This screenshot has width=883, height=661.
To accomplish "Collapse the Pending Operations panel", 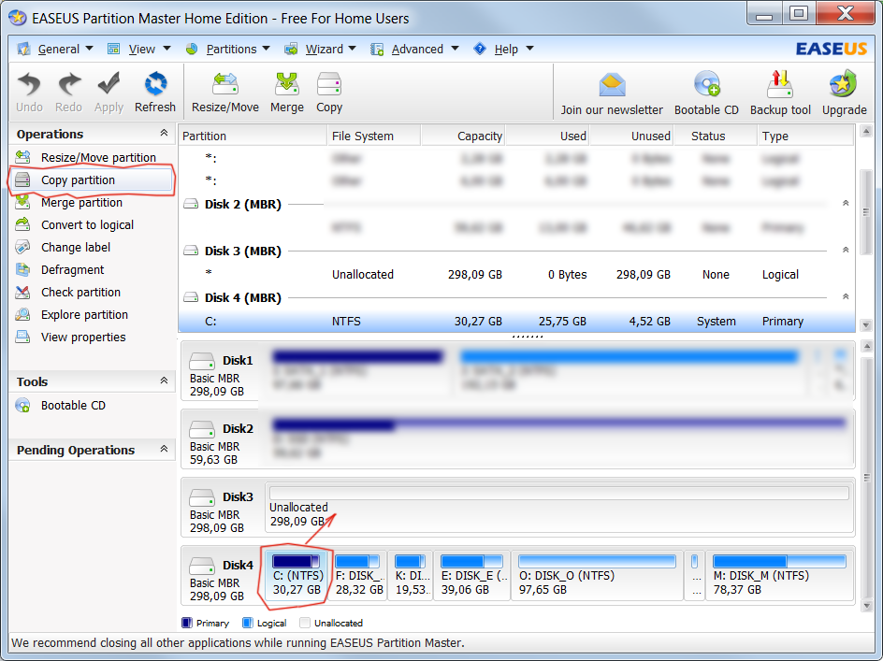I will (x=164, y=450).
